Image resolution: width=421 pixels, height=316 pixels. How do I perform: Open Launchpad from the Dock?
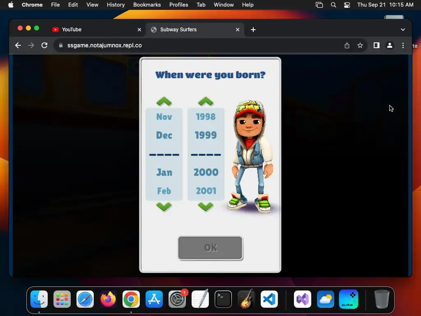(x=62, y=299)
